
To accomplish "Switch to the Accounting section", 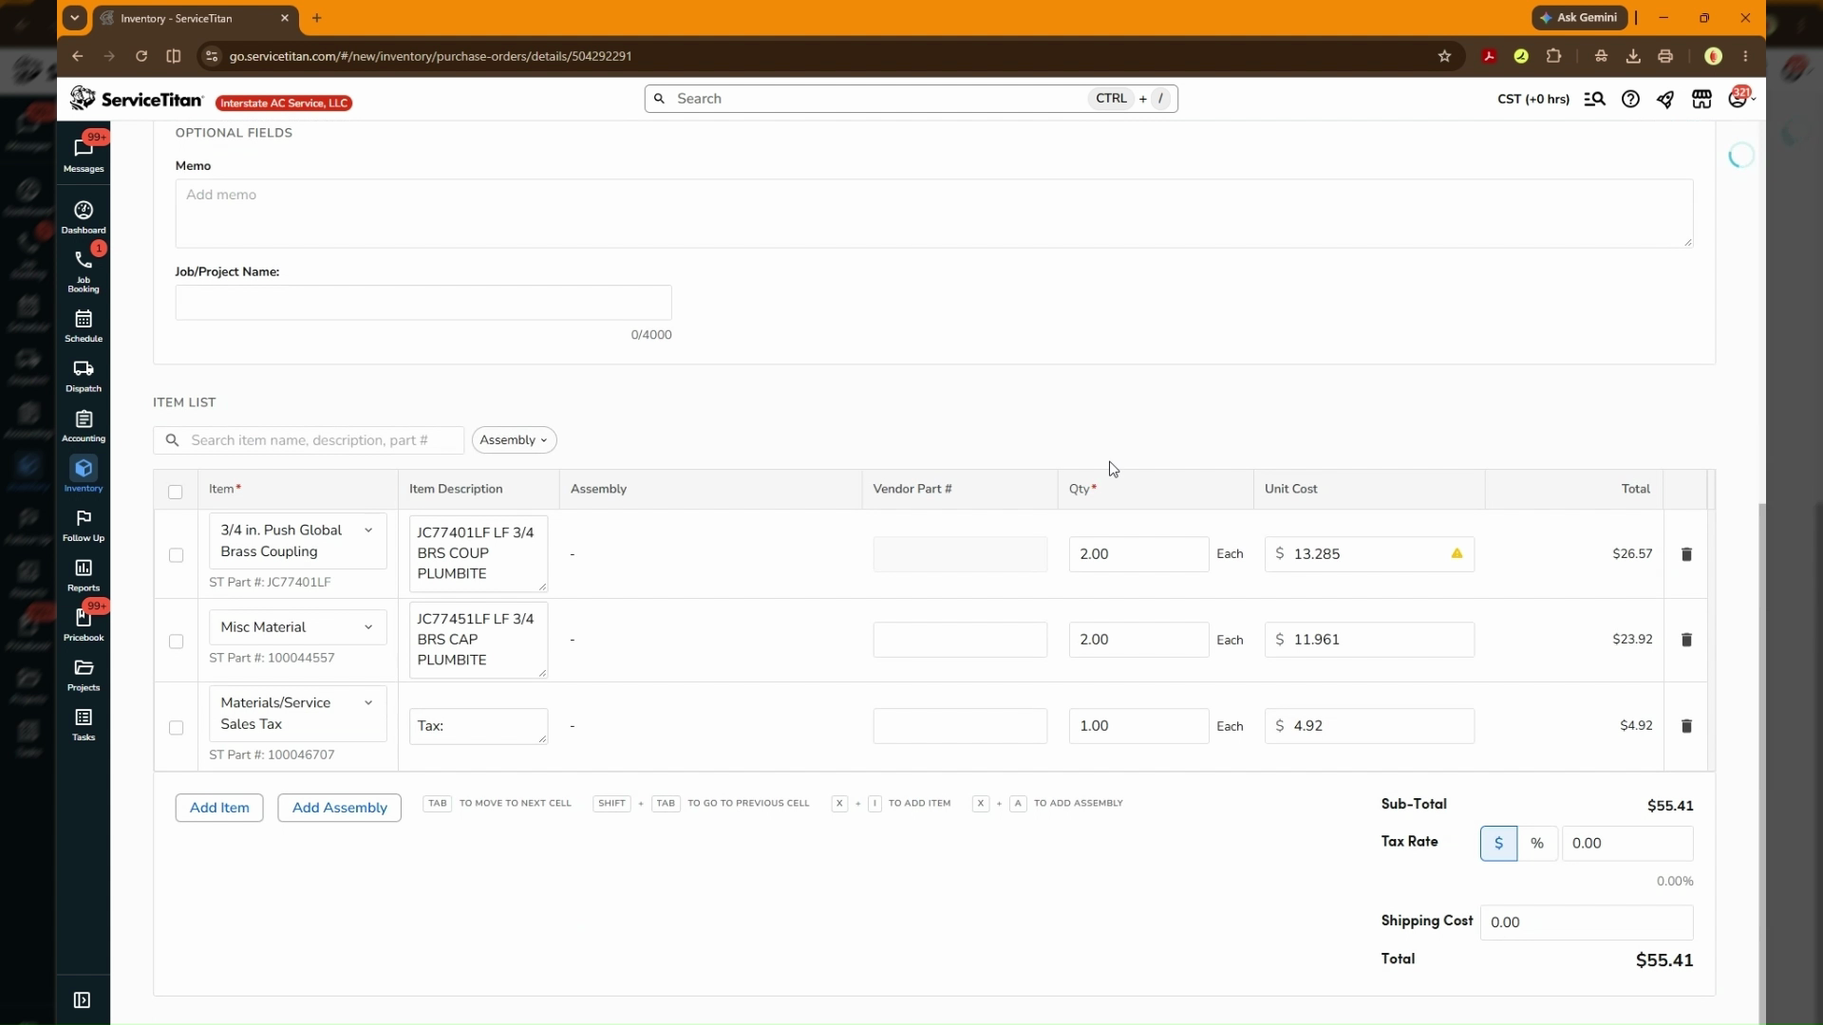I will tap(84, 426).
